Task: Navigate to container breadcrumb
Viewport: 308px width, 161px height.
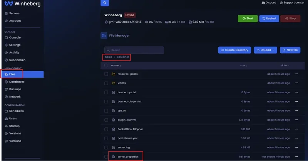Action: (x=123, y=57)
